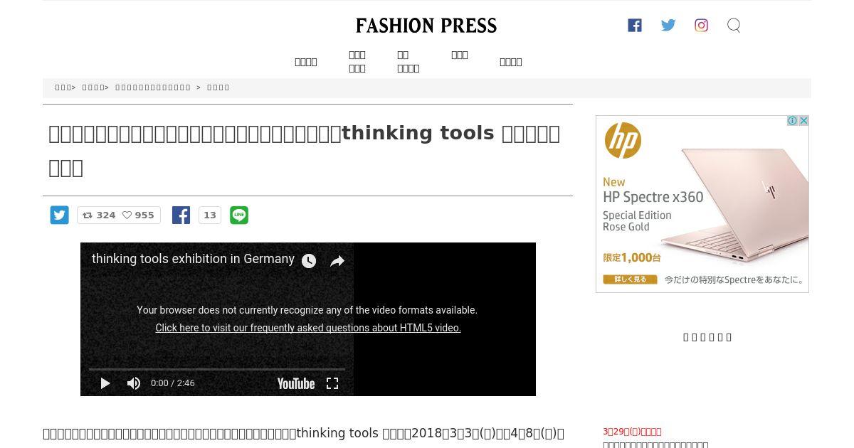Select the third navigation menu item

point(408,61)
